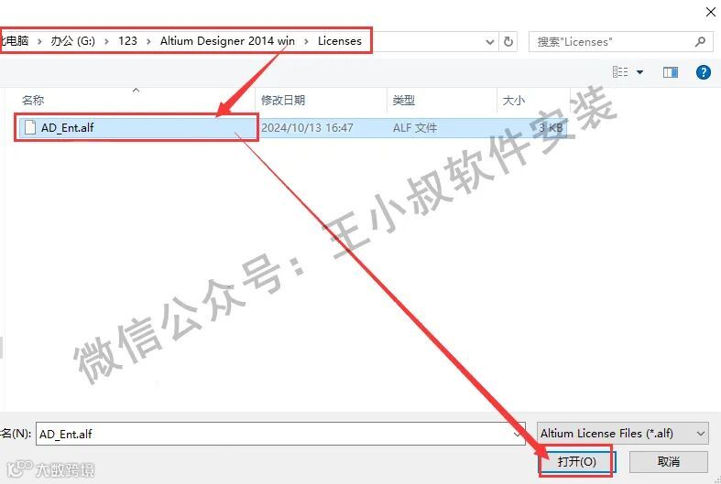
Task: Click the 3 KB size cell
Action: [551, 128]
